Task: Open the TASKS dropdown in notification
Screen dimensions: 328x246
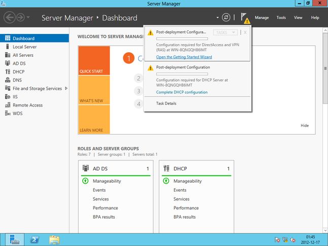Action: pyautogui.click(x=225, y=32)
